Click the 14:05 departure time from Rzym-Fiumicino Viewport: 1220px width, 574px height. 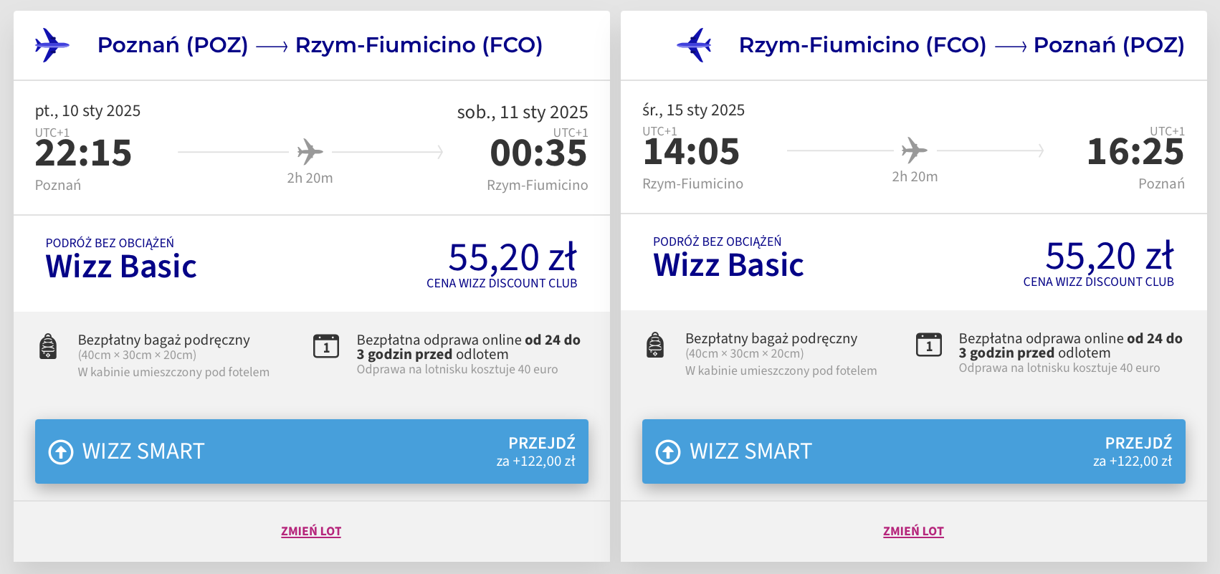point(691,152)
